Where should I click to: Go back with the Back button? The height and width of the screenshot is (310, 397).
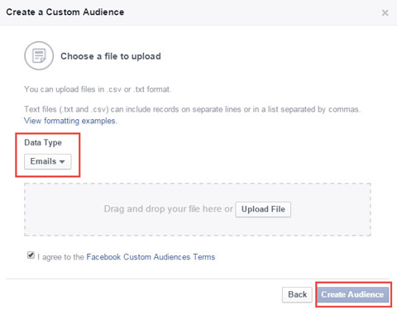point(297,294)
